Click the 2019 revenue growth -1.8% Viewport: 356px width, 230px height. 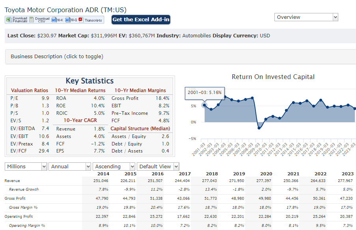click(x=239, y=190)
